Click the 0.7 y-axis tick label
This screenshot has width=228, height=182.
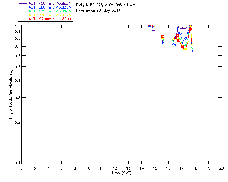17,47
